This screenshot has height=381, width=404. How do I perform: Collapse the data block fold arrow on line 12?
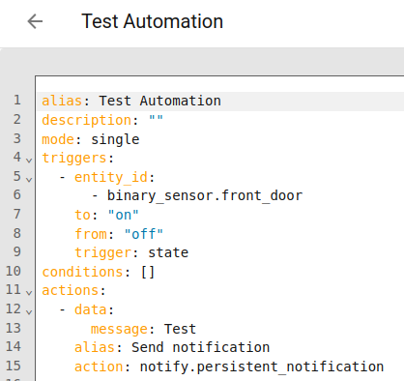pyautogui.click(x=29, y=311)
